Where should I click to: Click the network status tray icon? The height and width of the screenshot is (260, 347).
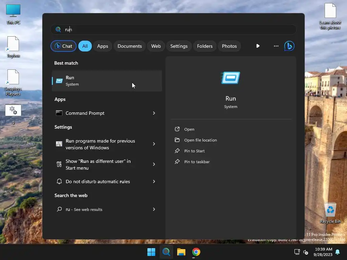[297, 252]
